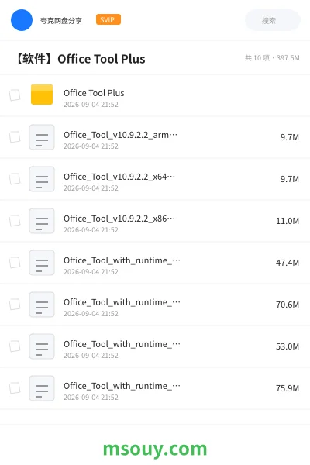Select checkbox for Office_Tool_v10.9.2.2_x64 file

point(15,179)
